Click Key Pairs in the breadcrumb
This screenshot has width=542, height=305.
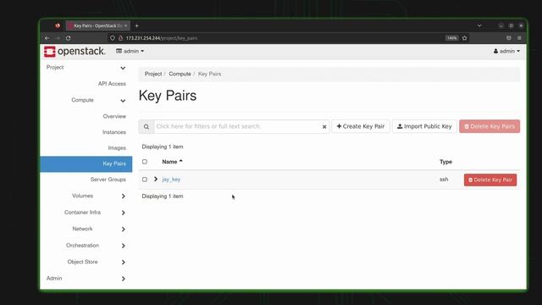(x=209, y=74)
